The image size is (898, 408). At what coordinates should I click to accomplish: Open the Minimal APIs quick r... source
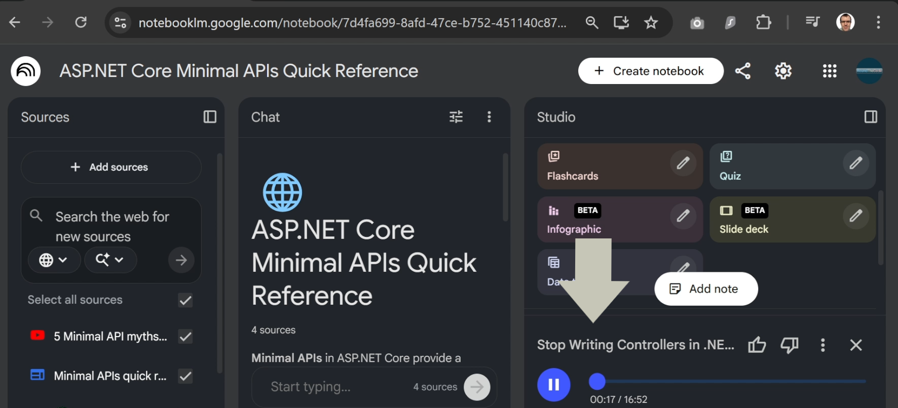point(110,376)
